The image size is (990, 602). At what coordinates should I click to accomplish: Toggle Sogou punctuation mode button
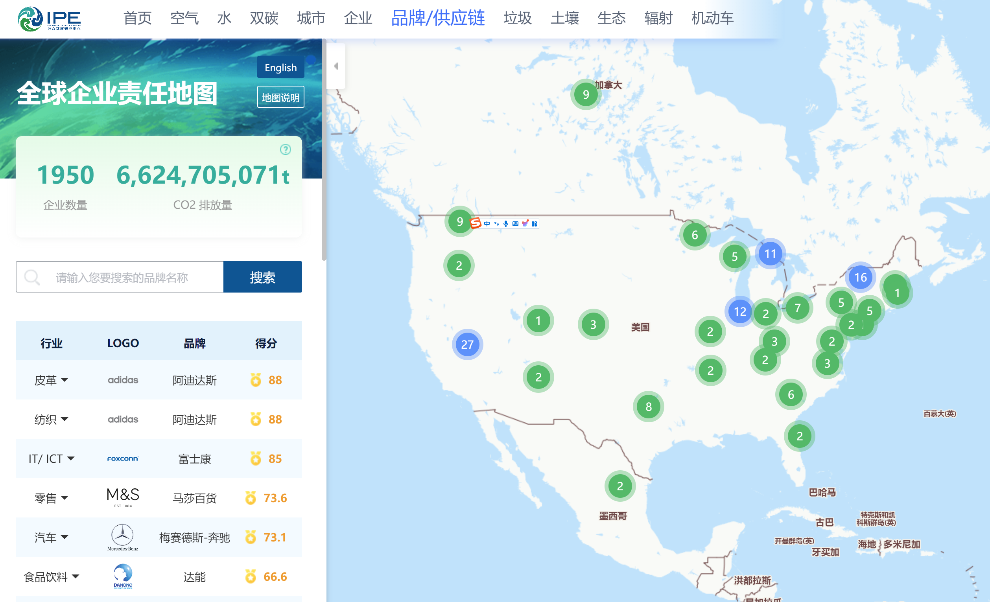pos(497,224)
